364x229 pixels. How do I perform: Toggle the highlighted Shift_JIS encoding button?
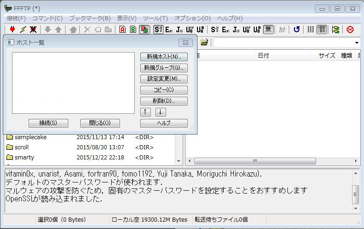[159, 29]
